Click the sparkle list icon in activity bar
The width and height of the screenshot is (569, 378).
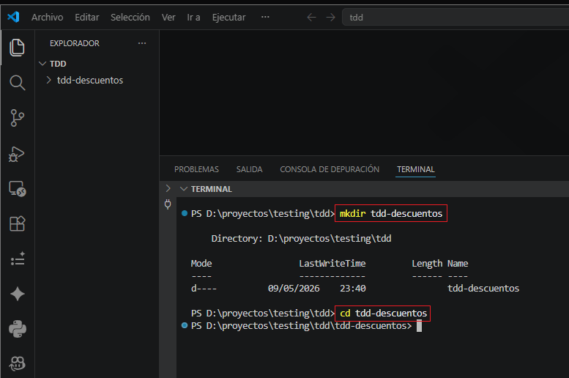(18, 259)
